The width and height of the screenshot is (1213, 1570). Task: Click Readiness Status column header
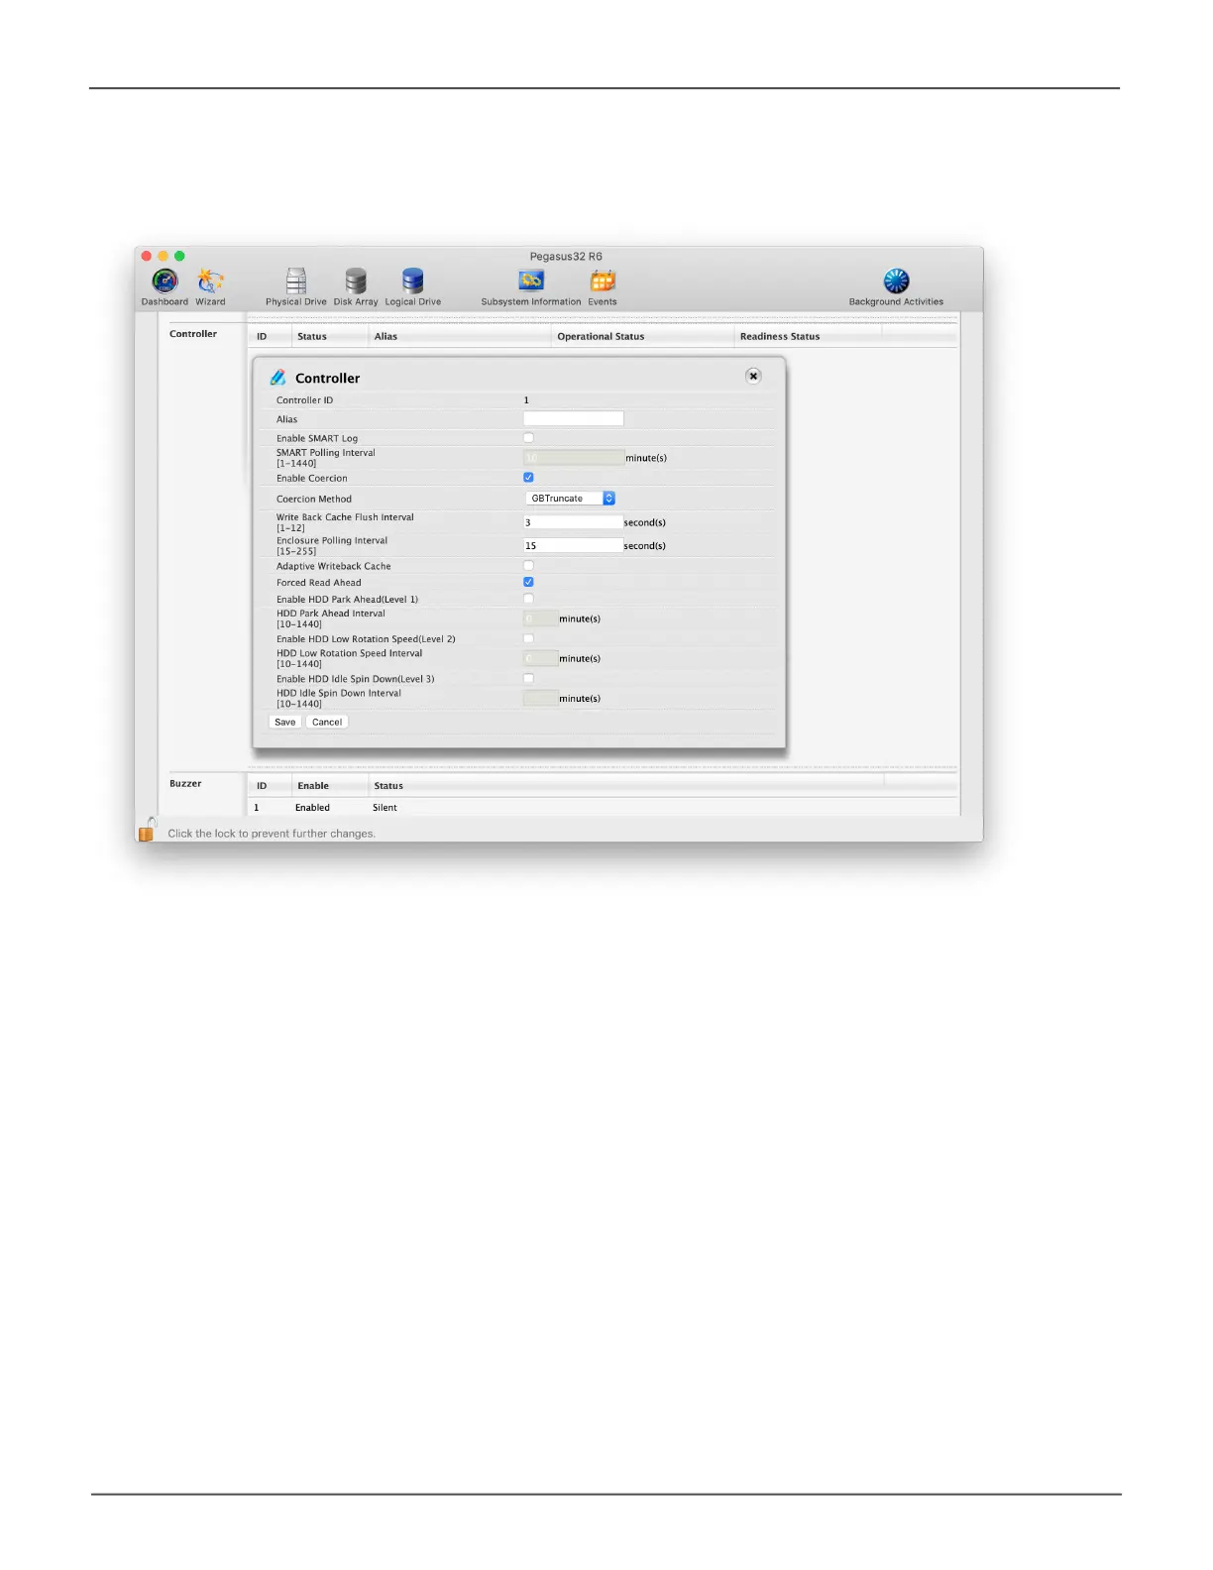780,336
